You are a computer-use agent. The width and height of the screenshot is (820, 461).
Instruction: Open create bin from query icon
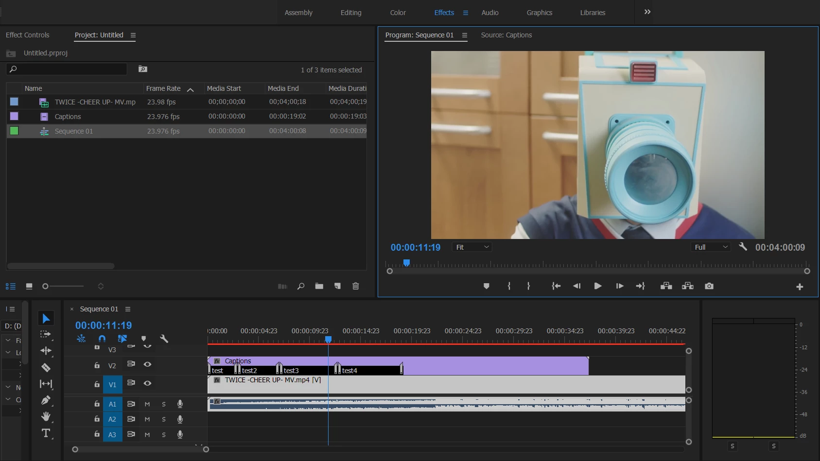(x=143, y=69)
